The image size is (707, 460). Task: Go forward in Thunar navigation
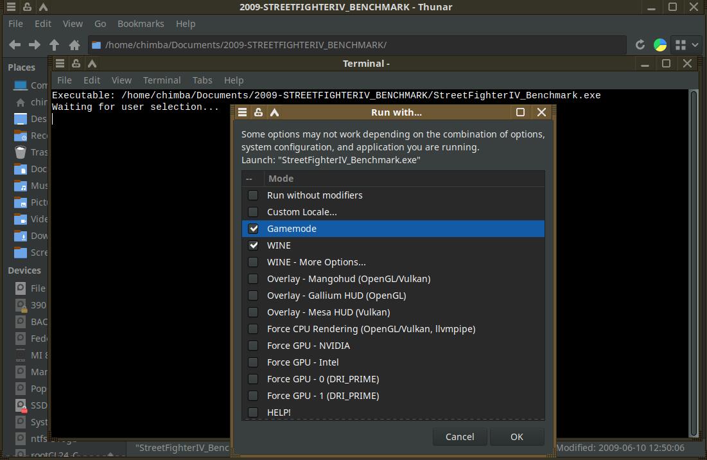34,44
